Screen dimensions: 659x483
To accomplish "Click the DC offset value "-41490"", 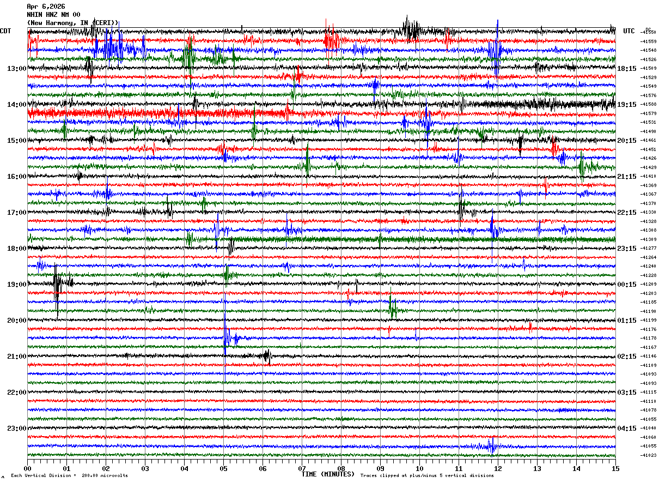I will (x=648, y=131).
